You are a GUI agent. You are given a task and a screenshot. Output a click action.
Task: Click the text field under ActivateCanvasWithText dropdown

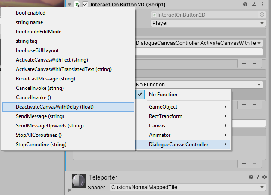coord(199,52)
